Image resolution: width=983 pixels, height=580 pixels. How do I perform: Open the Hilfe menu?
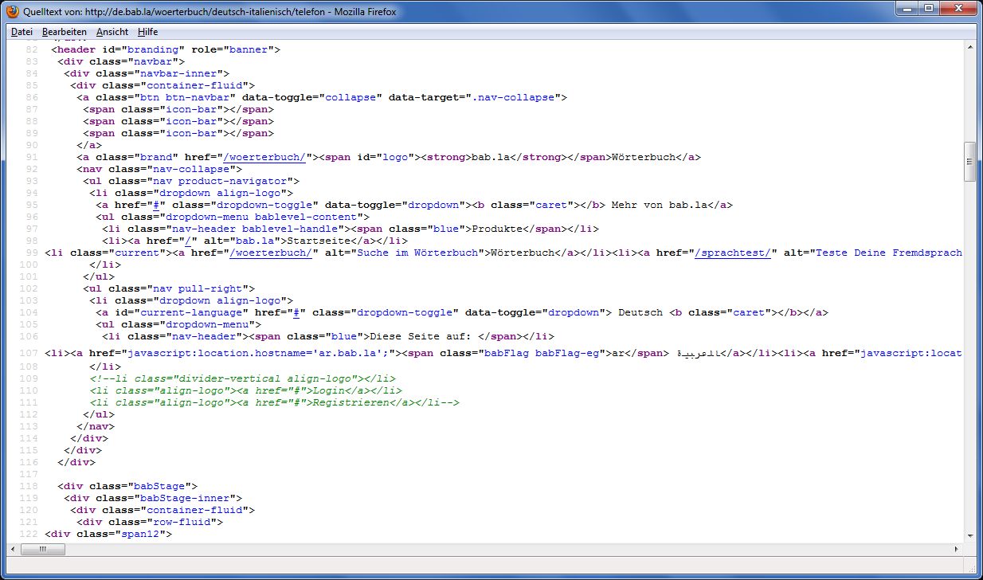(147, 32)
